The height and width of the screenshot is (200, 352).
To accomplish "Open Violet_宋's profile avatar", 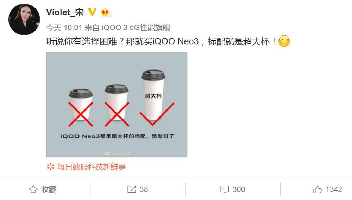I will (x=24, y=19).
